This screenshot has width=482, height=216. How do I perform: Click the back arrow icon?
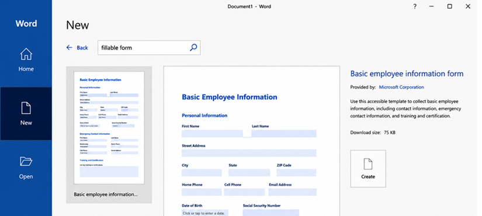click(x=69, y=48)
